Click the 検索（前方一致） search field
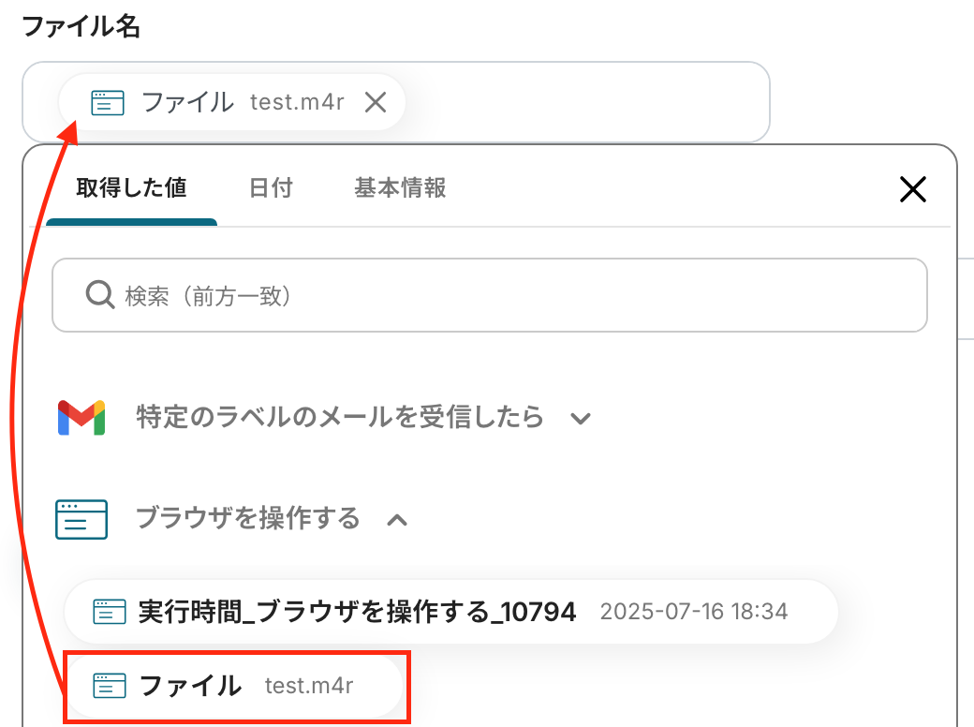Image resolution: width=974 pixels, height=727 pixels. [x=506, y=297]
